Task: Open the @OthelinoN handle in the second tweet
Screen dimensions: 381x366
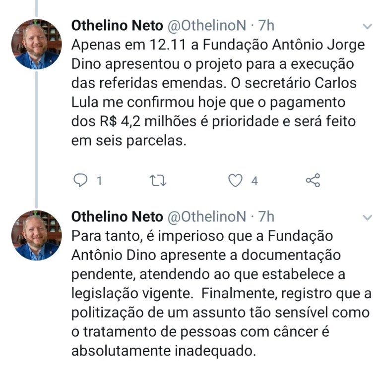Action: [207, 216]
